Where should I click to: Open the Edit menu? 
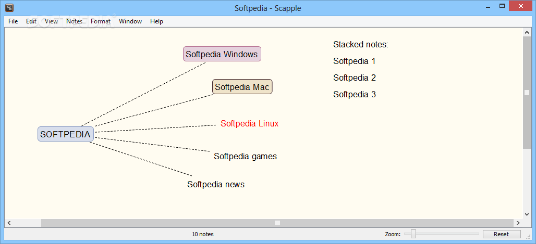tap(31, 21)
